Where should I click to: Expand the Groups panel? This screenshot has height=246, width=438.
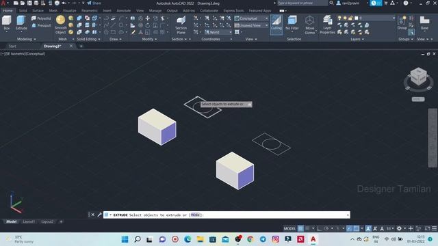click(x=406, y=40)
